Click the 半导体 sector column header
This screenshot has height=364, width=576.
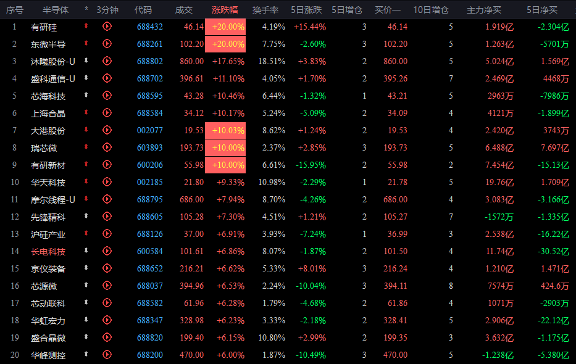click(56, 10)
